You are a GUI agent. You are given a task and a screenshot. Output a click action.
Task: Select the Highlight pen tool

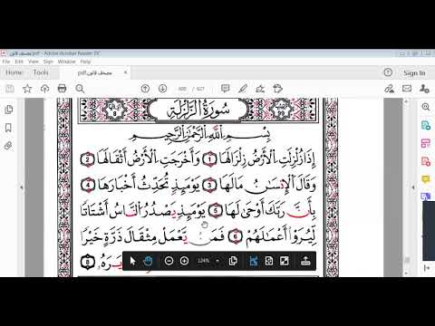(243, 89)
